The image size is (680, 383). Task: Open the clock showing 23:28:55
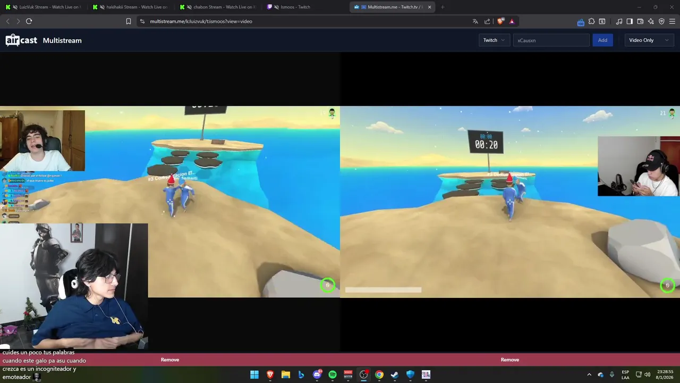pos(665,374)
